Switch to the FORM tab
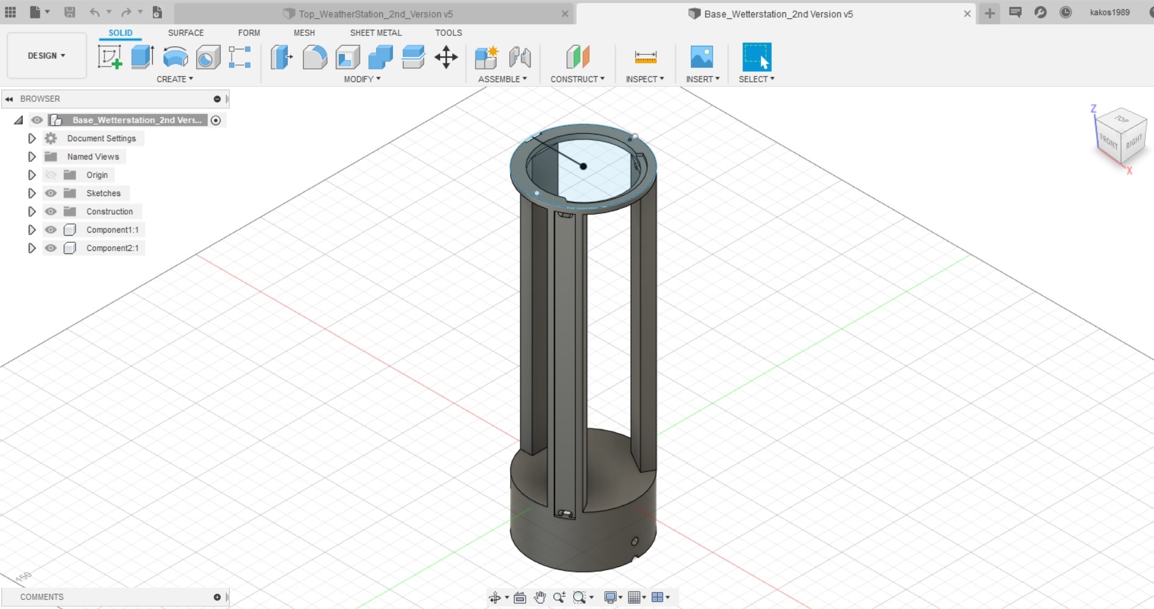This screenshot has height=609, width=1154. [x=249, y=33]
